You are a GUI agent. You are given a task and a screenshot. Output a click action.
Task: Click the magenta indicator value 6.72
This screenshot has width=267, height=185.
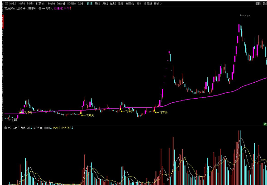coord(67,8)
